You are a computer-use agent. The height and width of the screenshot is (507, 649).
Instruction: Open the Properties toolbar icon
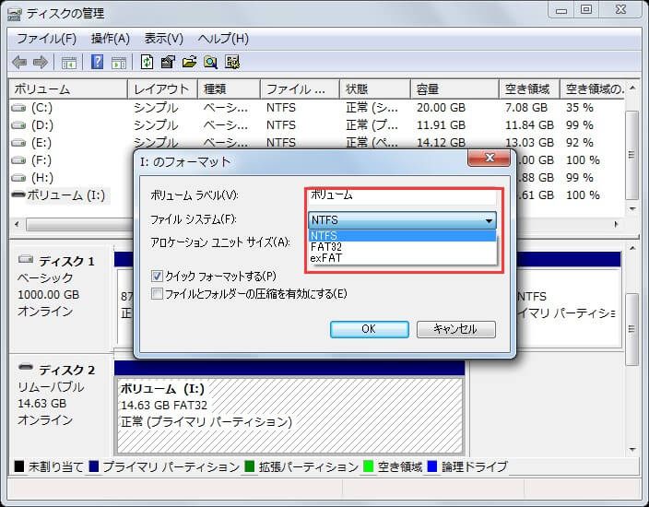(168, 62)
